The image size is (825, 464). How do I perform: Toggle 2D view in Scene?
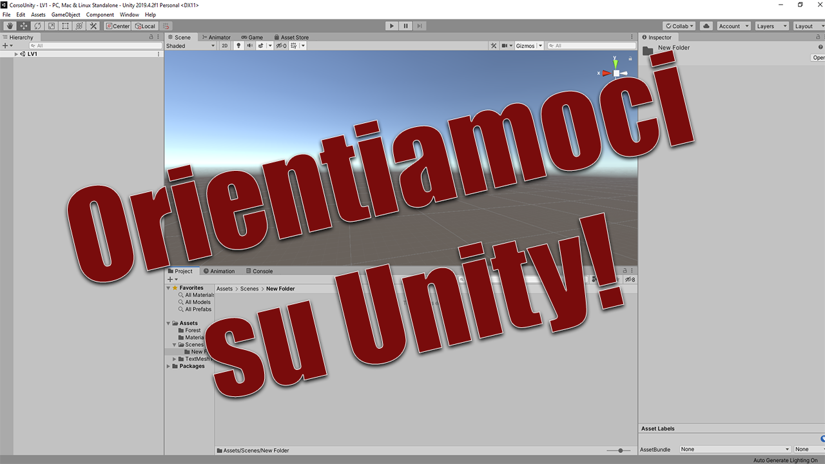point(225,46)
